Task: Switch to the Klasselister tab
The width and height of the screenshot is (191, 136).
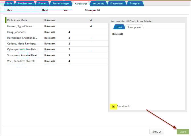Action: (117, 3)
